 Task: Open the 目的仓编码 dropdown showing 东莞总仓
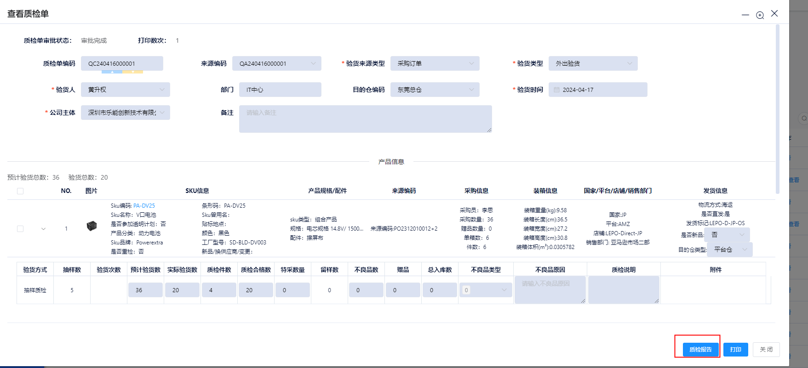[x=435, y=90]
